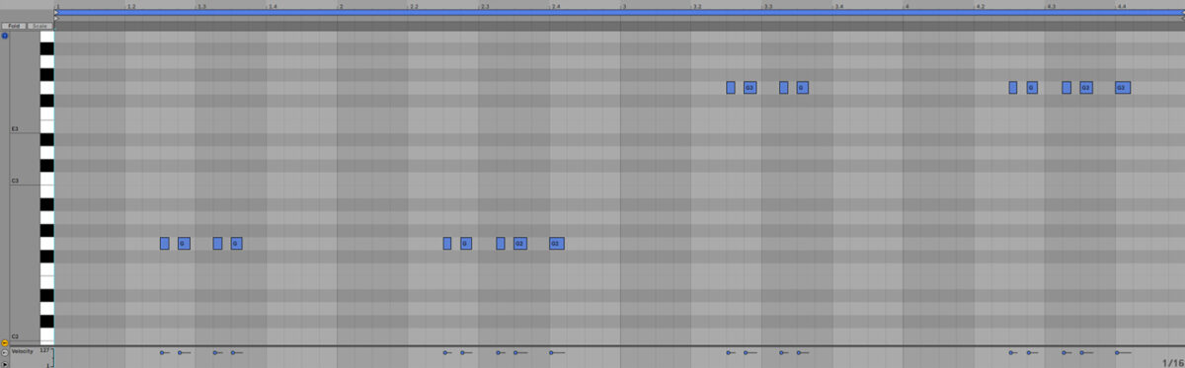Click ruler position 3.2
Viewport: 1185px width, 368px height.
point(697,6)
